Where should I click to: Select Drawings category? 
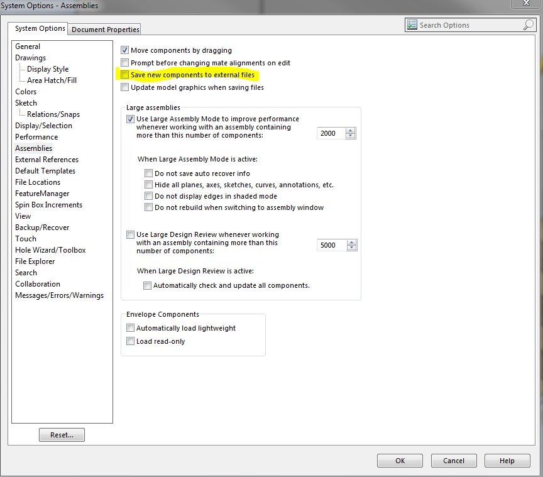(x=30, y=58)
